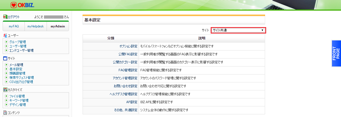Click description 'システム全体の動作に関する設定です'

point(164,110)
